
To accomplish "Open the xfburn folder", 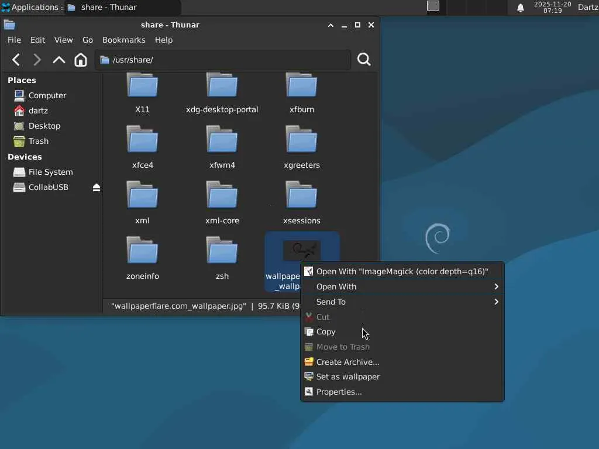I will click(x=301, y=94).
